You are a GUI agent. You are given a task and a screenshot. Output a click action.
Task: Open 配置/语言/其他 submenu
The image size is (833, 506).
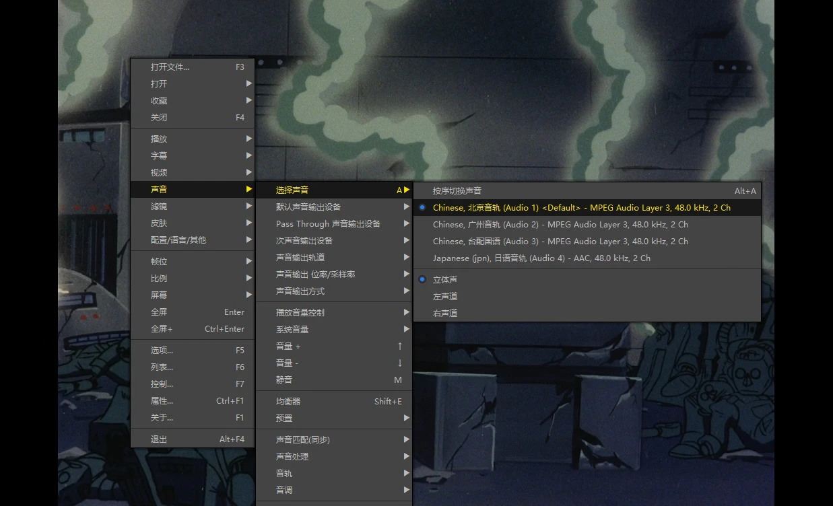193,240
